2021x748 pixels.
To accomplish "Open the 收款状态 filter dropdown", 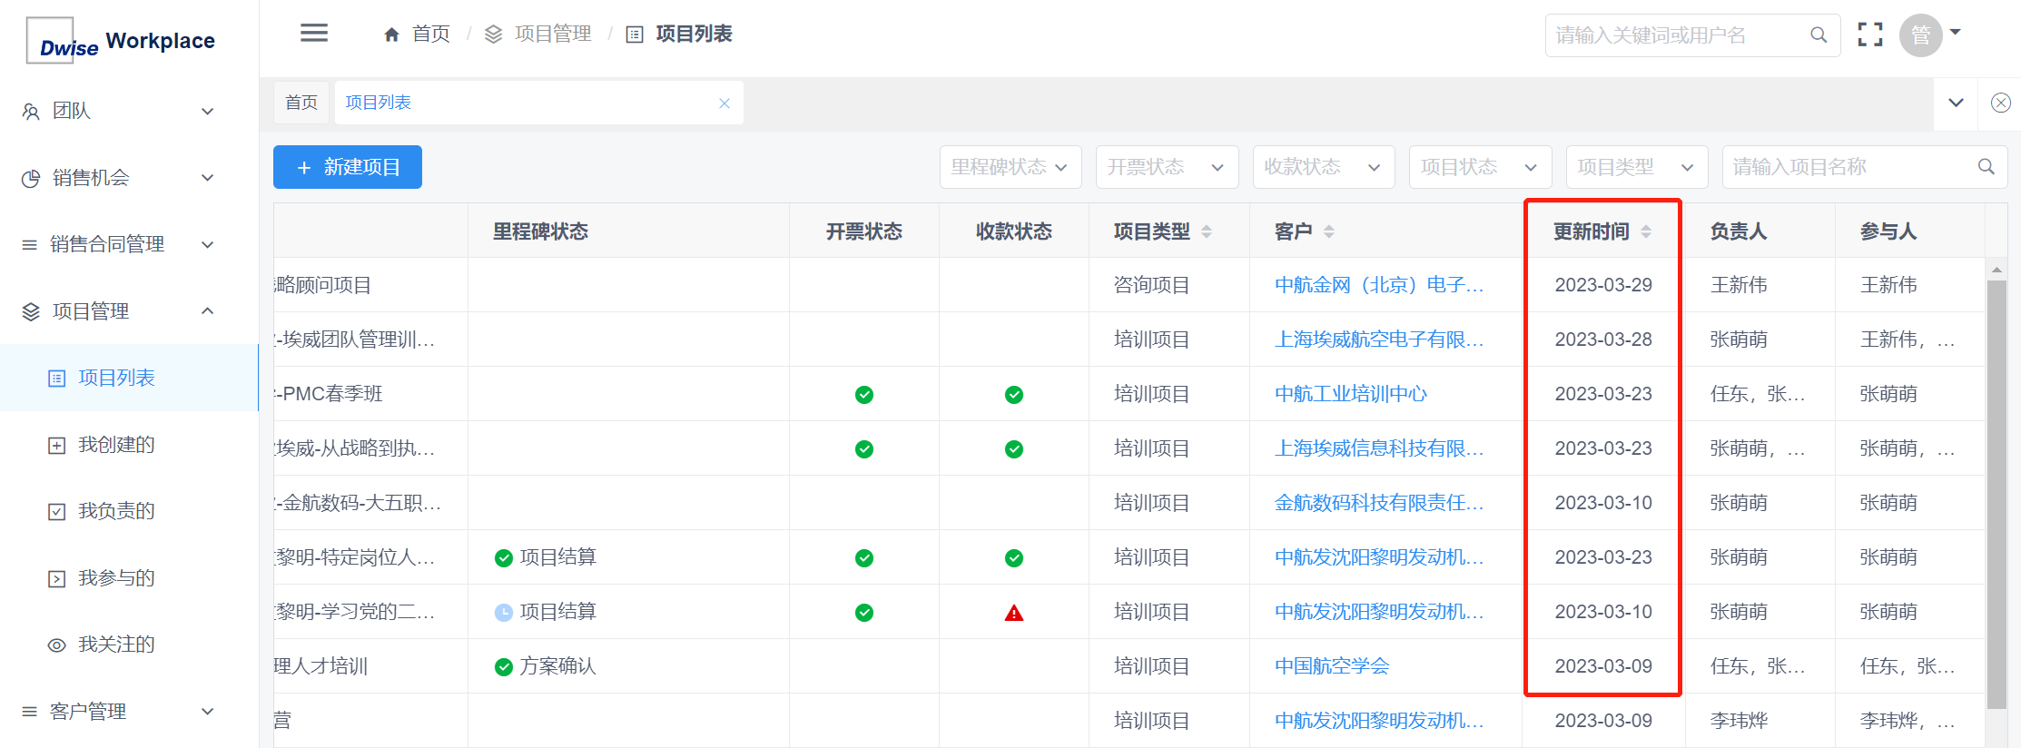I will pyautogui.click(x=1324, y=167).
